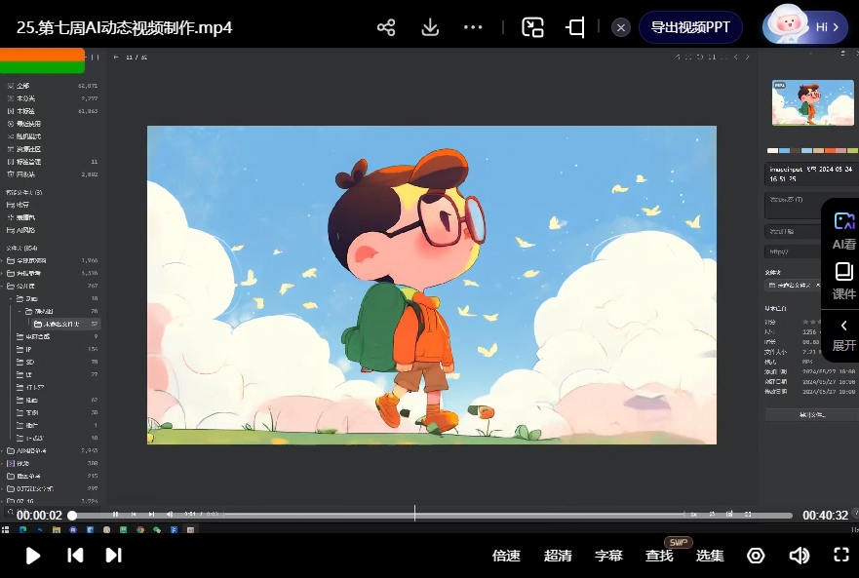This screenshot has width=859, height=578.
Task: Open the 倍速 playback speed menu
Action: (506, 556)
